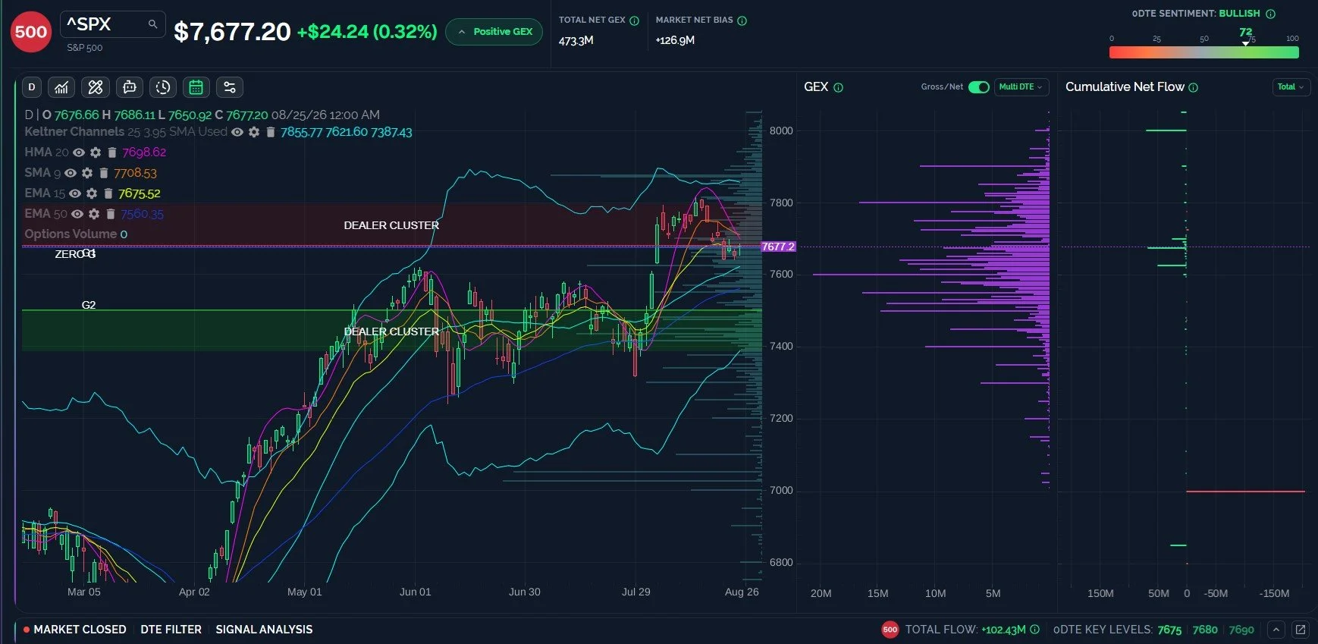
Task: Click the Market Net Bias info icon
Action: [742, 20]
